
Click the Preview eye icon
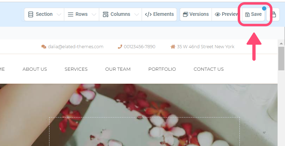tap(218, 14)
